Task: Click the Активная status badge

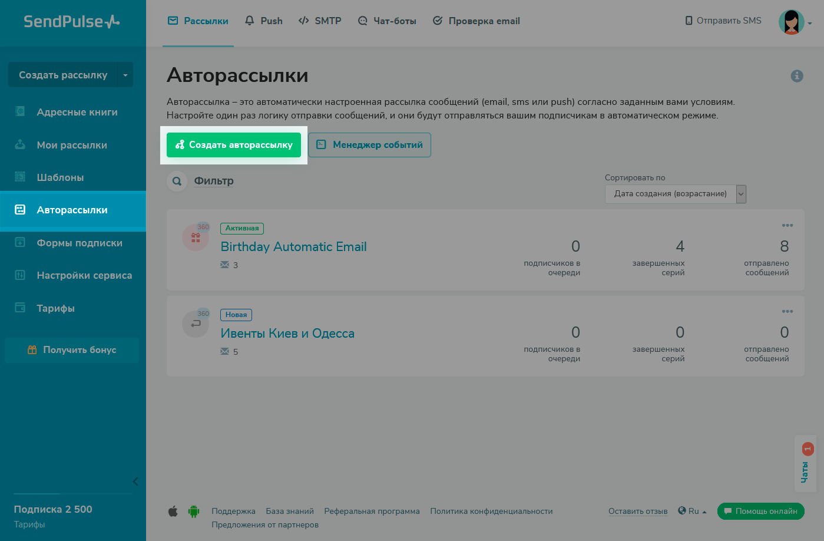Action: (242, 228)
